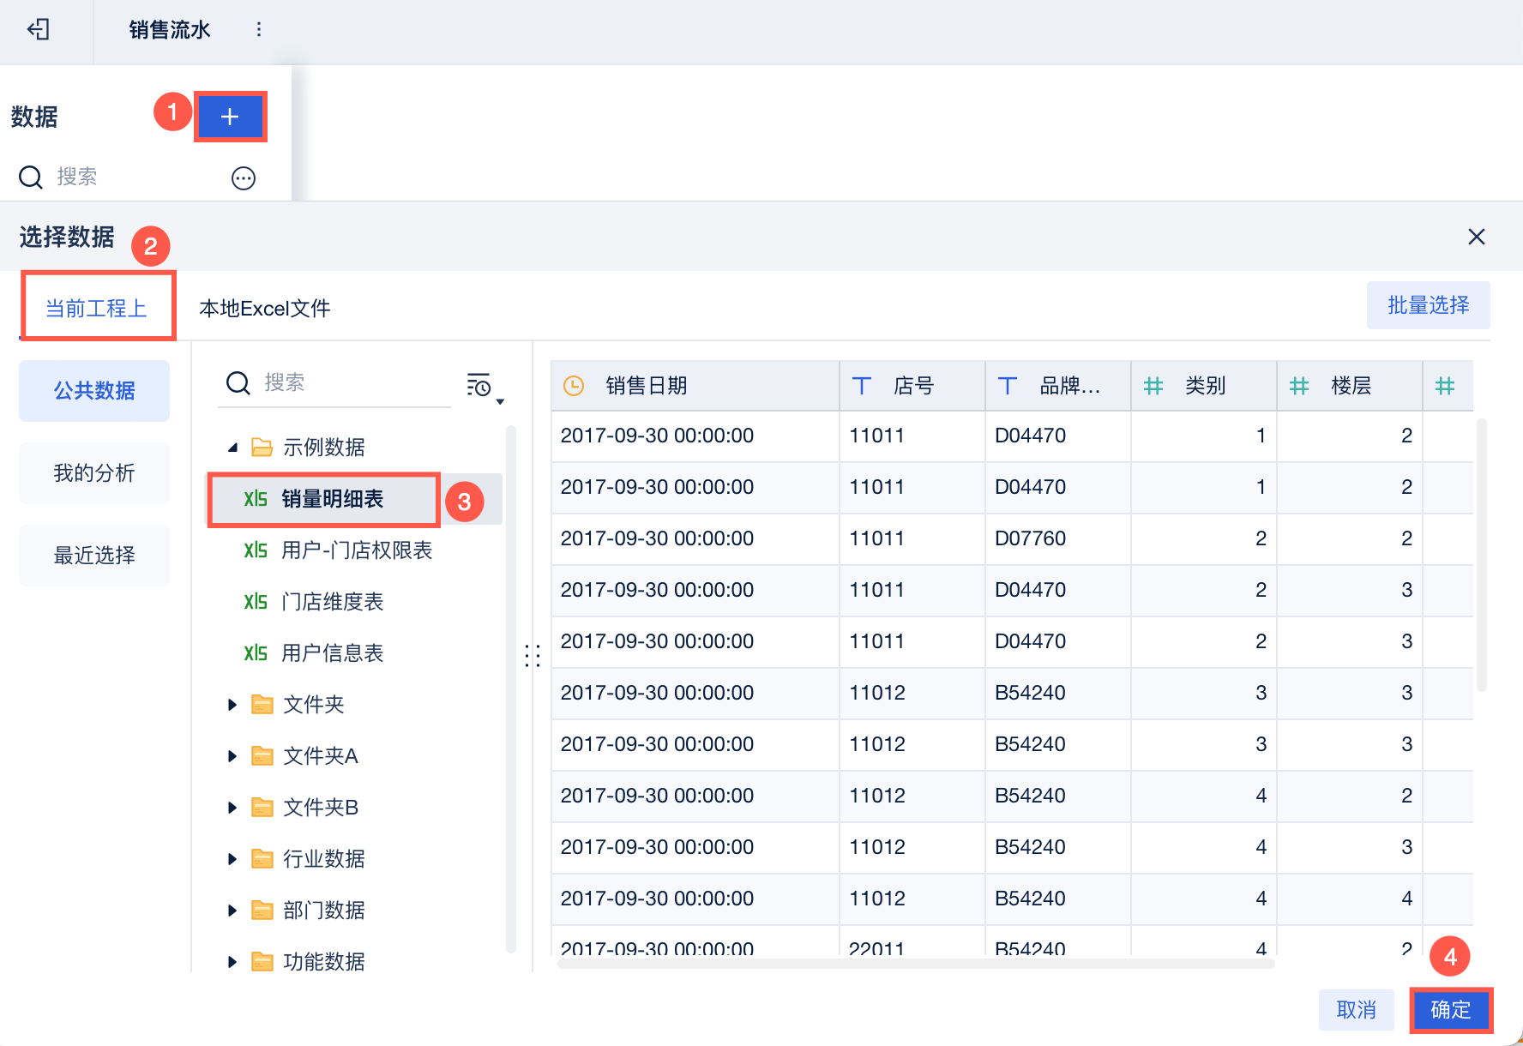Select the 公共数据 side tab

(x=94, y=391)
